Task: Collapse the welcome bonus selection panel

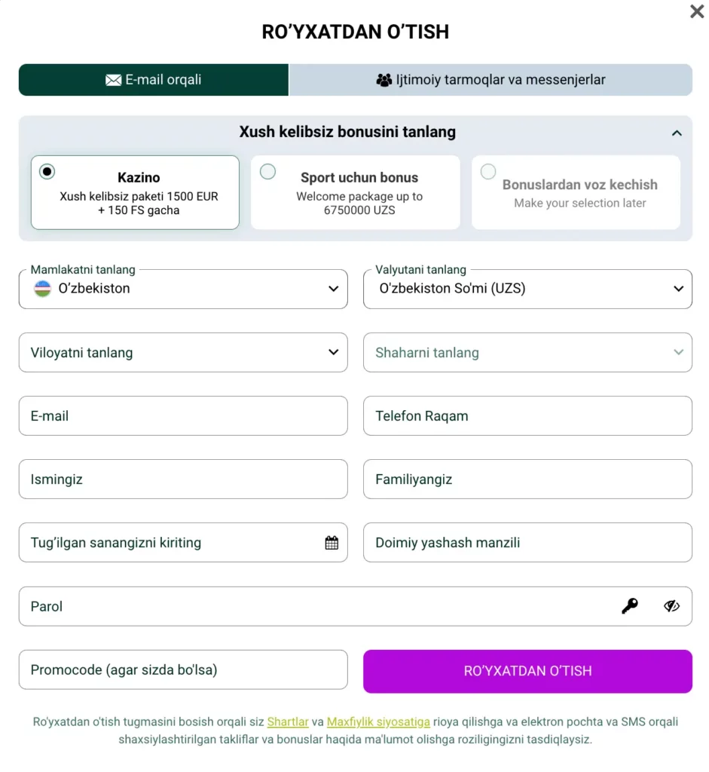Action: click(677, 133)
